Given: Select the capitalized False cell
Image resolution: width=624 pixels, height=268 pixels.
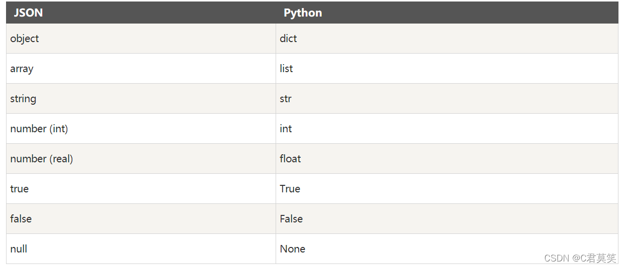Looking at the screenshot, I should tap(447, 219).
